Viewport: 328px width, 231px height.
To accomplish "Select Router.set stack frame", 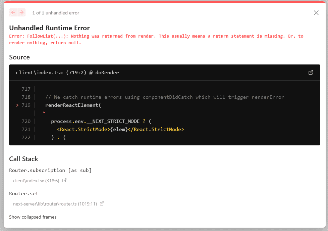I will (x=23, y=193).
